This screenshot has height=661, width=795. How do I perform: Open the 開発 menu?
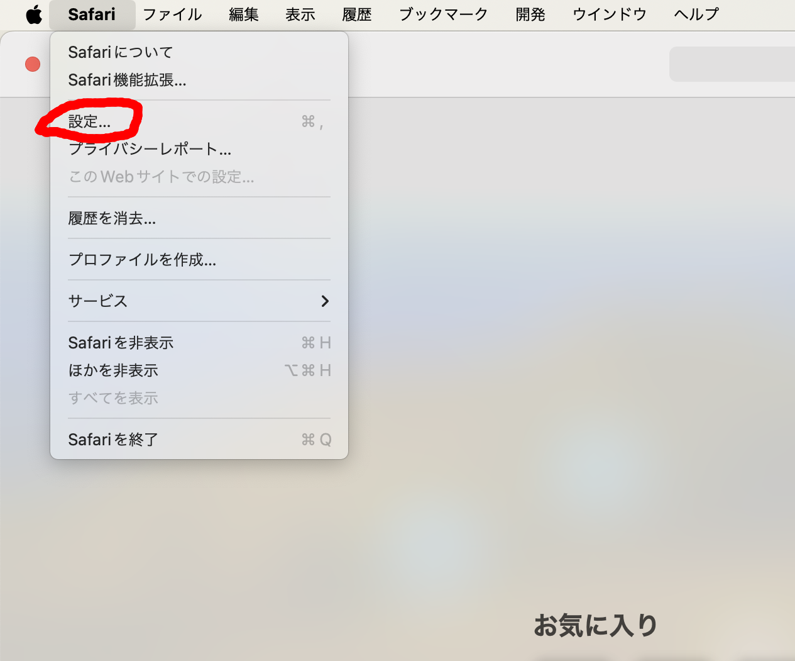[530, 14]
